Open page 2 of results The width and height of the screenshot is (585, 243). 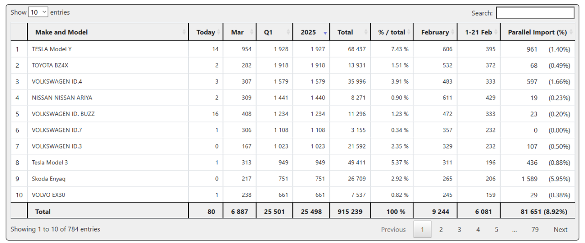tap(441, 230)
